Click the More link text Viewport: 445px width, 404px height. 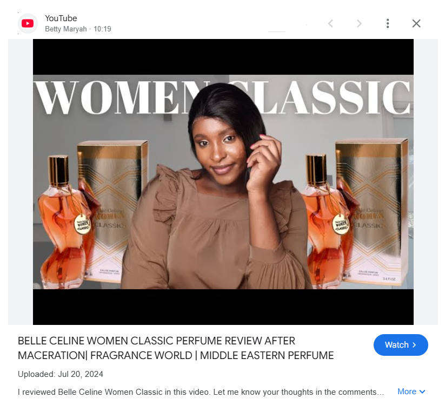tap(407, 392)
